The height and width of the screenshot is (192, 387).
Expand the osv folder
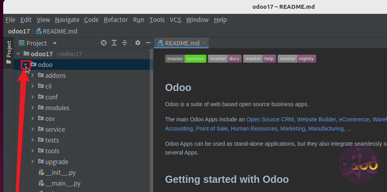[x=32, y=119]
